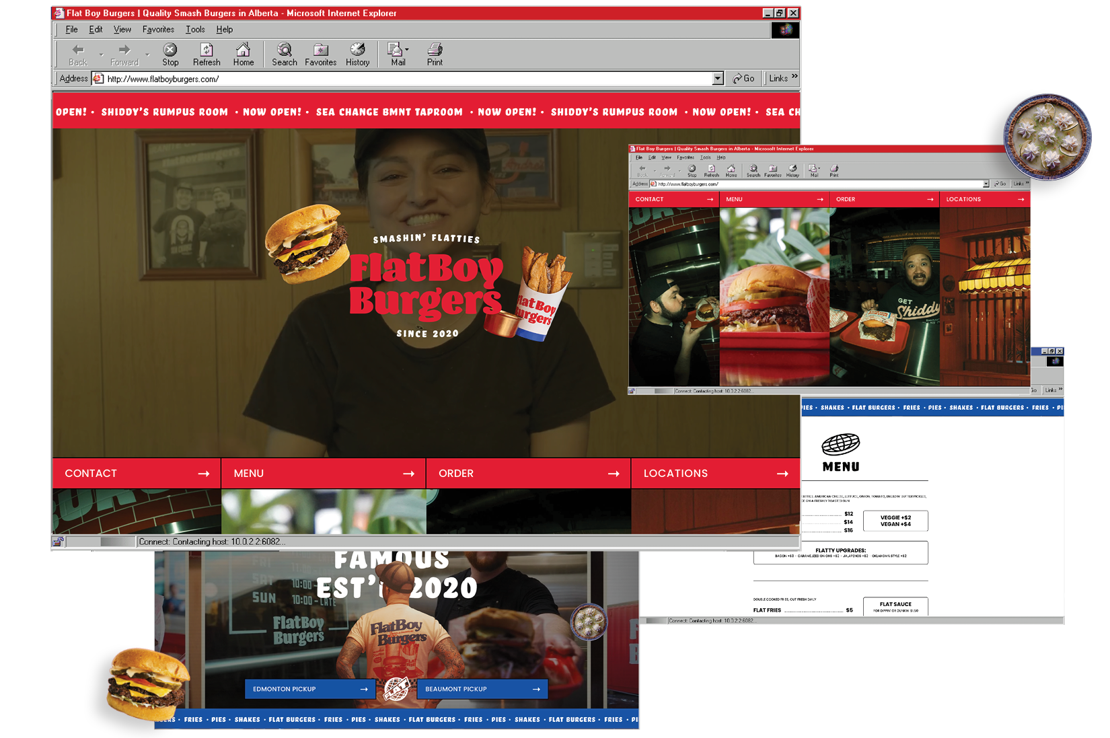1110x738 pixels.
Task: Click the Forward navigation icon
Action: (124, 50)
